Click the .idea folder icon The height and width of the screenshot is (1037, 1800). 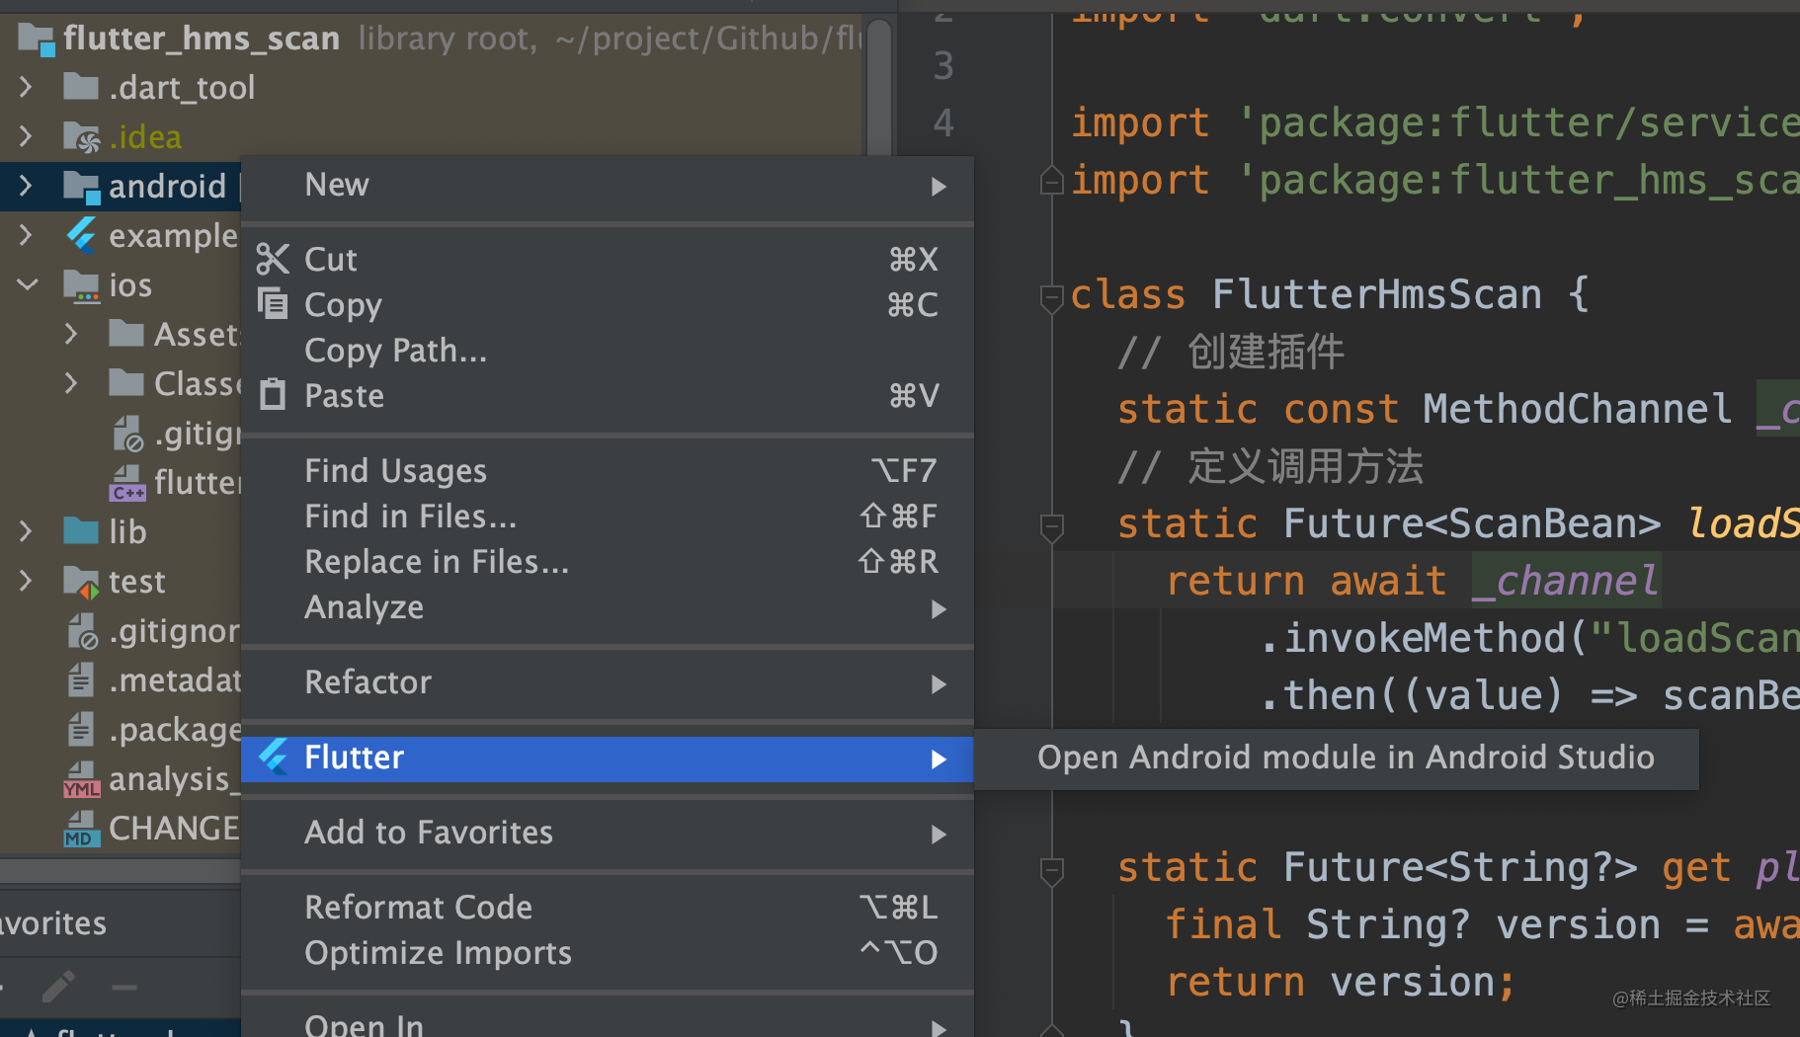click(x=81, y=136)
